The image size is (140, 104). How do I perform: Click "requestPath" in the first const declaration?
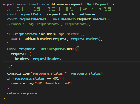[x=30, y=14]
